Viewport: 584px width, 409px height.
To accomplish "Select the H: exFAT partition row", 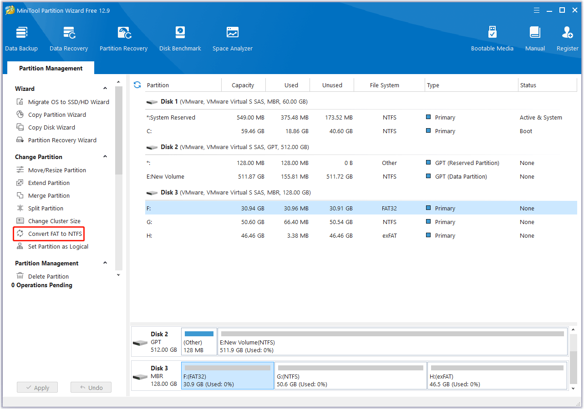I will (x=361, y=235).
